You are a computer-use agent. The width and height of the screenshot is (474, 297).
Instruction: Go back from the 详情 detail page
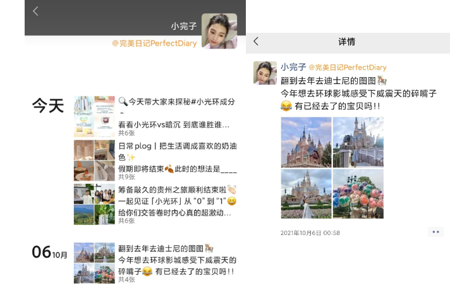[x=256, y=42]
